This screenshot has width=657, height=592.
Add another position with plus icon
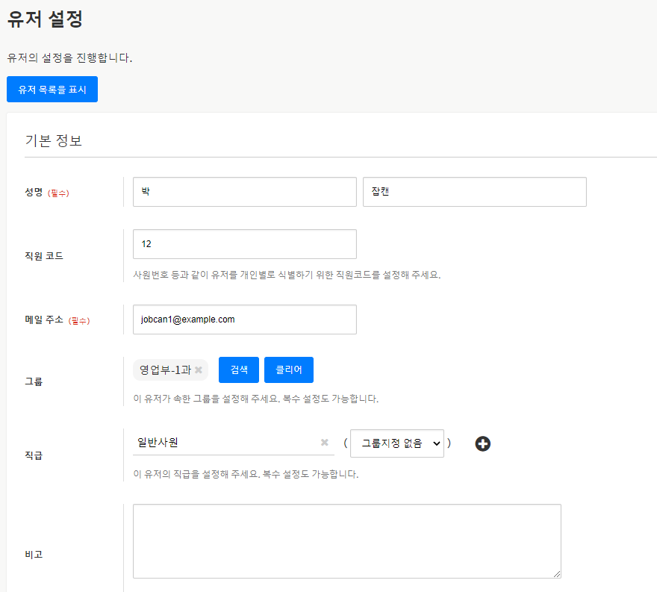click(x=483, y=443)
